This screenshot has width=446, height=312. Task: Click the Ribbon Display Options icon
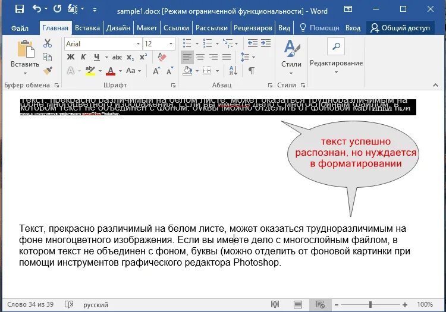[x=348, y=9]
